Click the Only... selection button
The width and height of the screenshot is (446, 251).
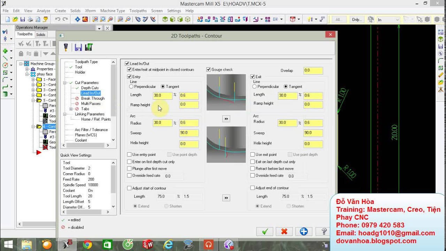click(x=357, y=20)
